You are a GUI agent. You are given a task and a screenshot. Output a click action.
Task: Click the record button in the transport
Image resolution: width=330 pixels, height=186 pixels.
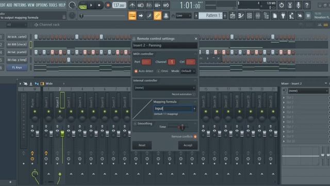108,5
